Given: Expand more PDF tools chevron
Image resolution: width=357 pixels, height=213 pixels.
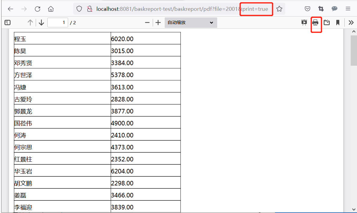Looking at the screenshot, I should click(x=351, y=22).
